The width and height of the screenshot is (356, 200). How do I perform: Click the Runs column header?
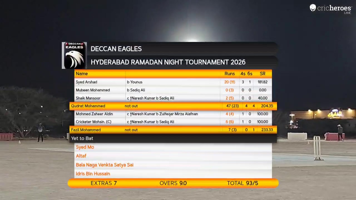pyautogui.click(x=230, y=74)
